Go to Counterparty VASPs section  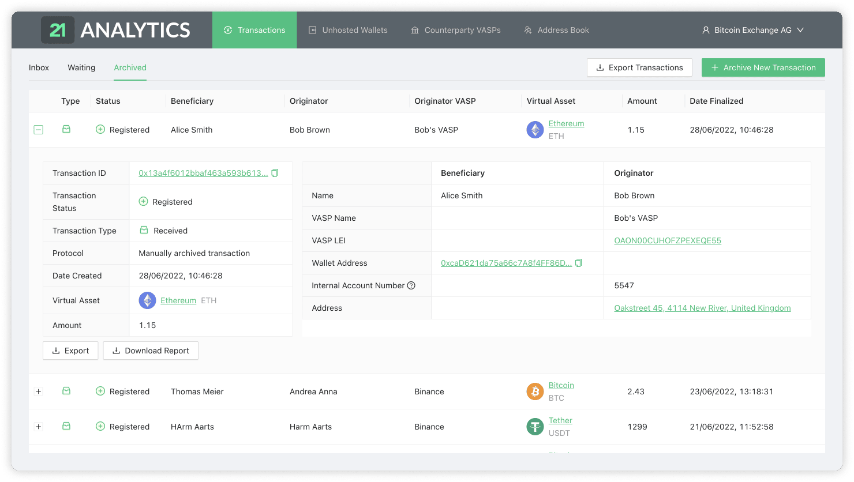click(455, 30)
